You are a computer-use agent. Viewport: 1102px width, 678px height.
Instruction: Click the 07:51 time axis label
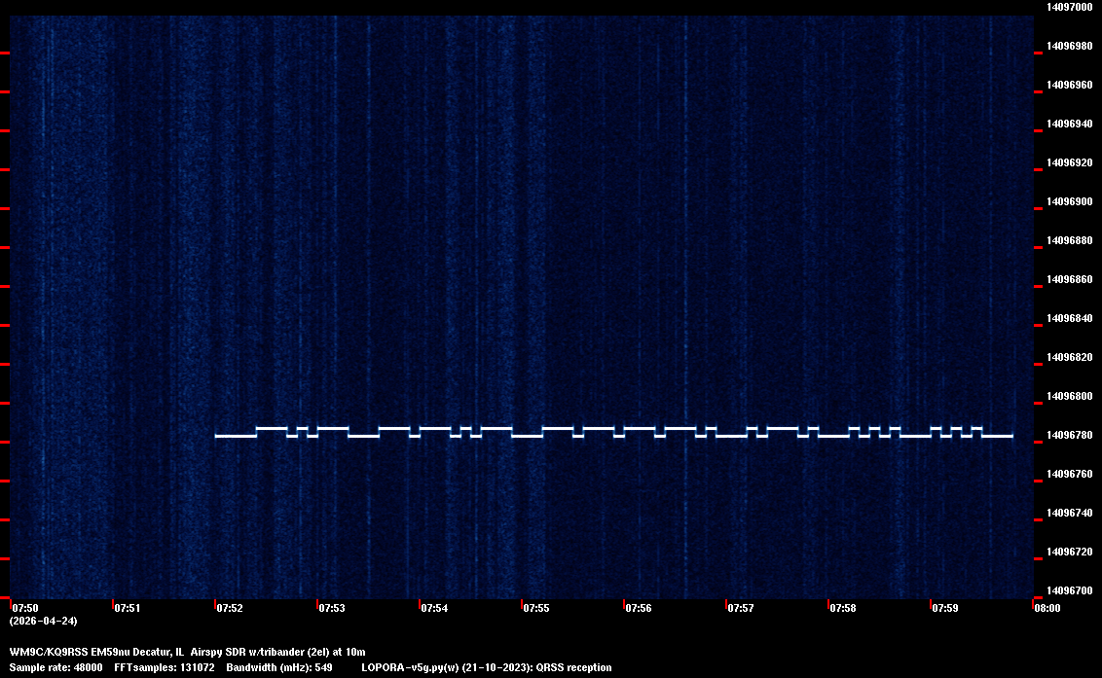point(128,608)
